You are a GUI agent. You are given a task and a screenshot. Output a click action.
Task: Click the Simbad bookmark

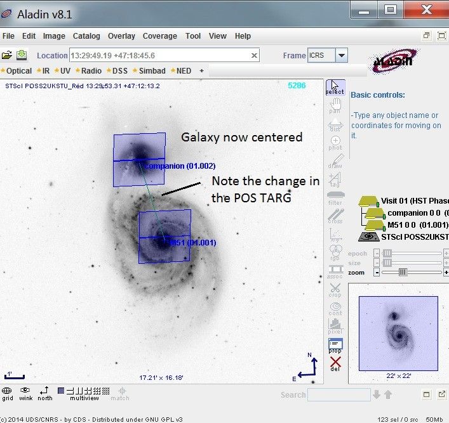[149, 70]
